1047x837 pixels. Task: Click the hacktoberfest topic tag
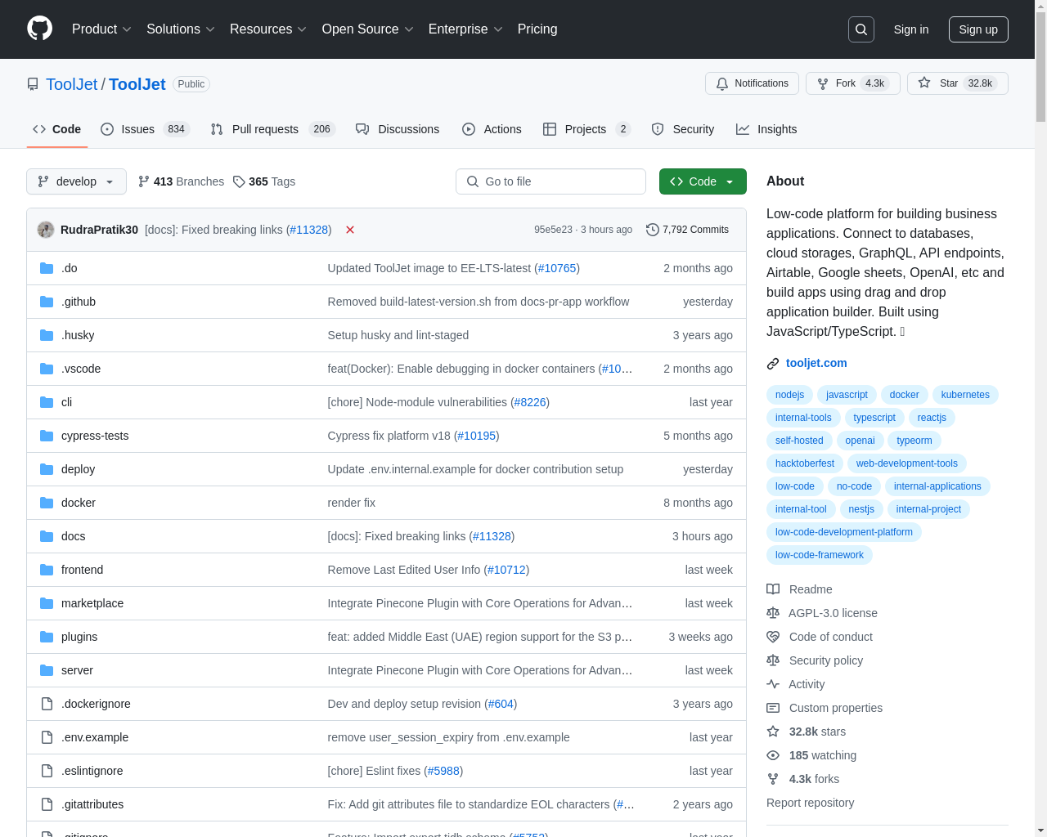pyautogui.click(x=805, y=463)
